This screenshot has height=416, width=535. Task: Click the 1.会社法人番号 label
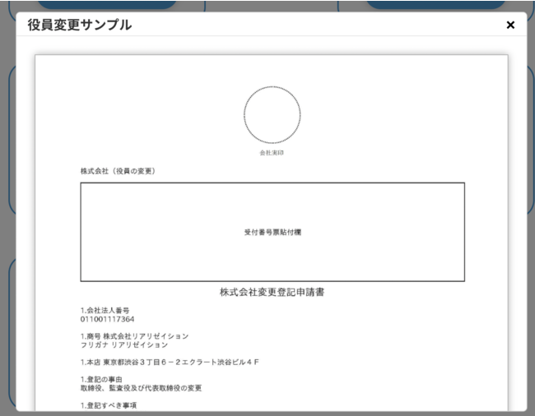click(105, 311)
